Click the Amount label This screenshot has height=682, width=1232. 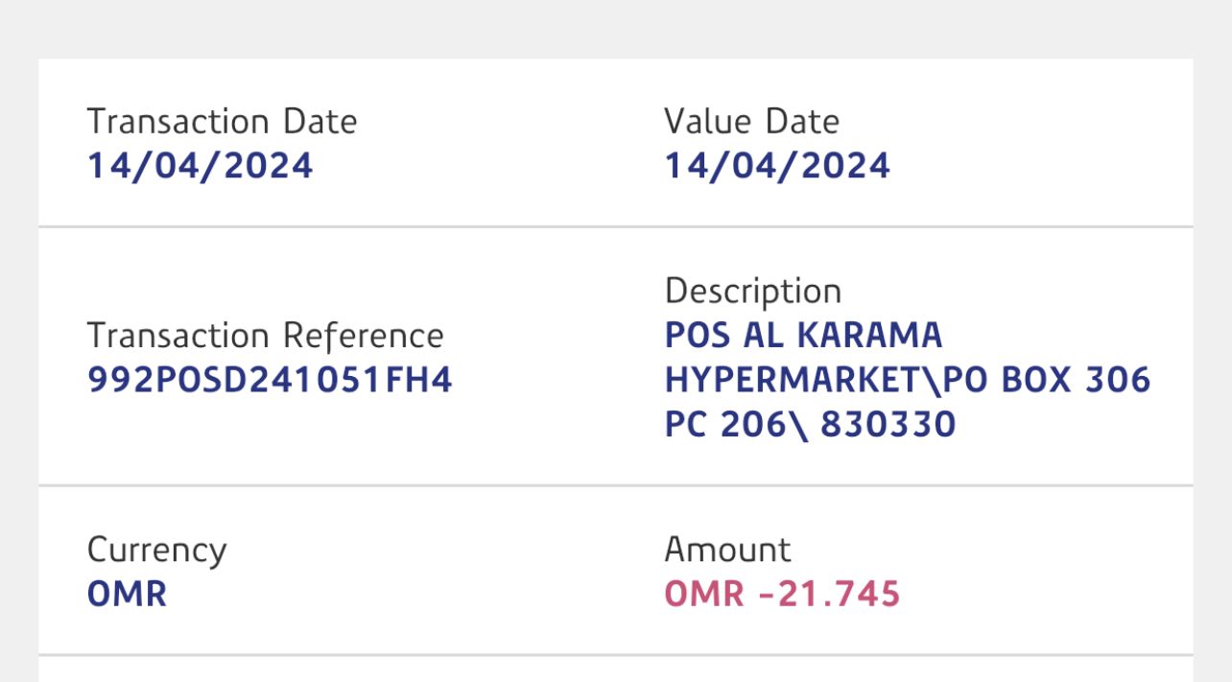(727, 551)
